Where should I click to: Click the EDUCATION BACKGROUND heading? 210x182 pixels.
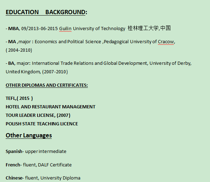point(46,12)
